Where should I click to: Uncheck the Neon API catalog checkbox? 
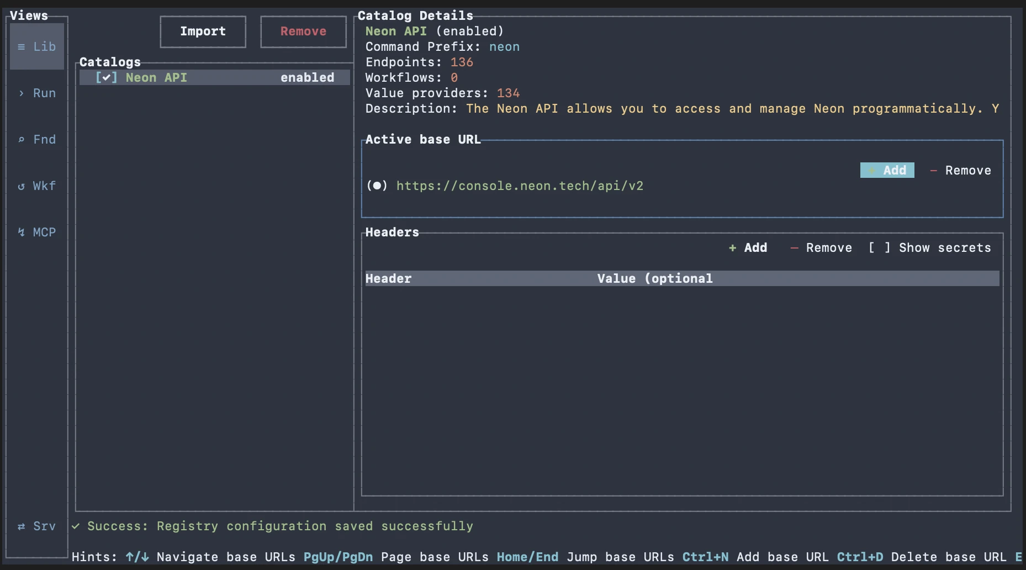point(107,77)
